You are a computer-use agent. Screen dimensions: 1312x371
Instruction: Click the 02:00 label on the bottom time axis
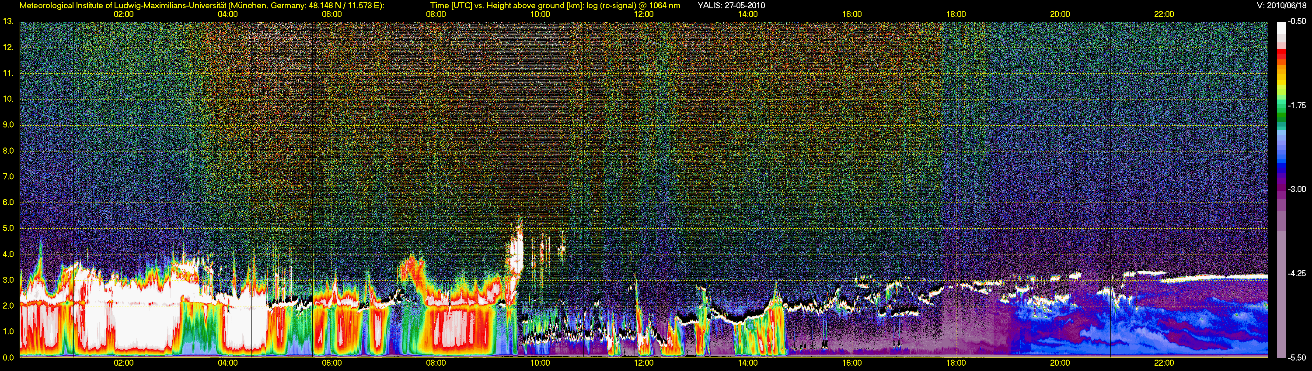click(x=124, y=363)
